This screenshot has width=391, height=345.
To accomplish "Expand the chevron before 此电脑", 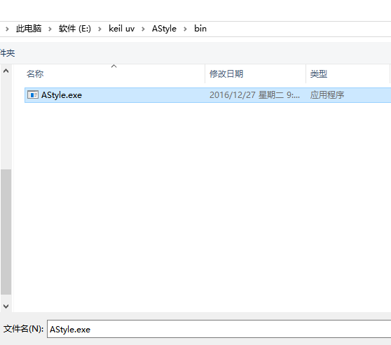I will point(7,29).
